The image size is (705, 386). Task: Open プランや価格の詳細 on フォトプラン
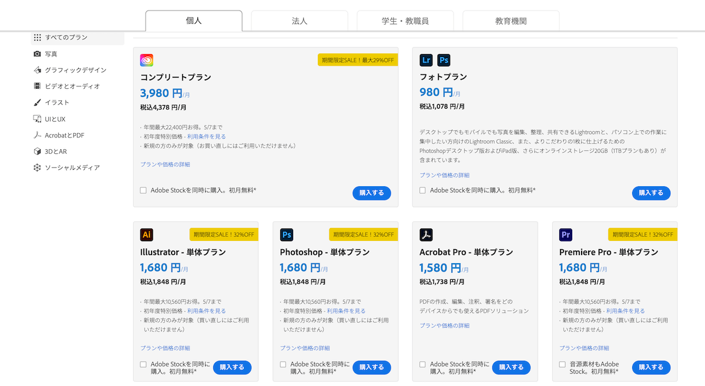click(444, 175)
